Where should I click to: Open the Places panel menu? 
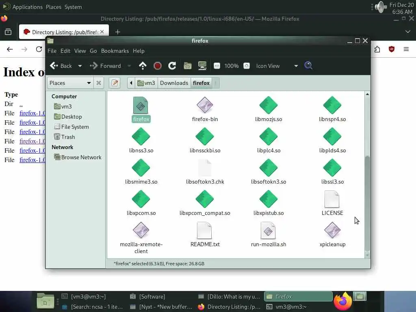click(53, 7)
